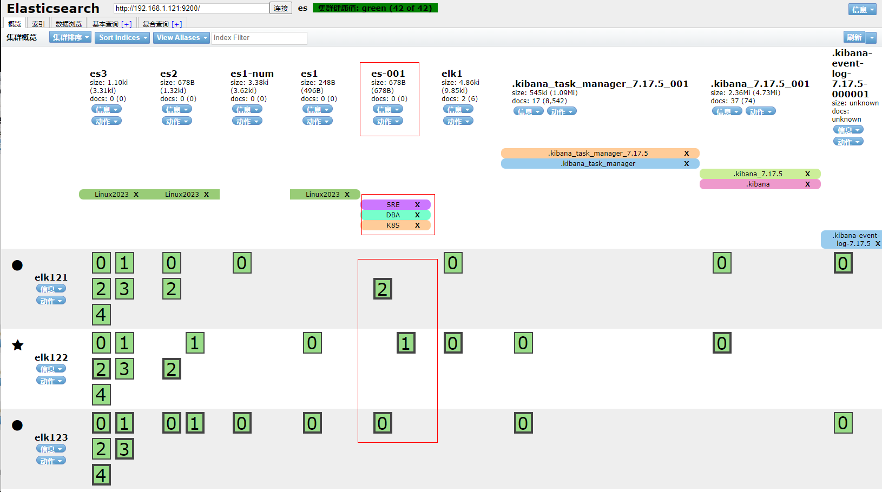Remove the .kibana_7.17.5 alias via its X
The image size is (882, 492).
807,174
